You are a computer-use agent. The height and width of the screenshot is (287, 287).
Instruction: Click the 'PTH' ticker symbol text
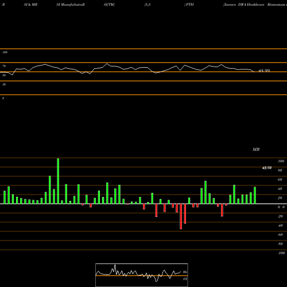tap(190, 5)
